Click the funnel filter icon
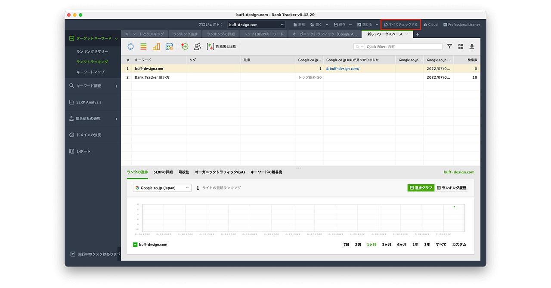 (x=449, y=46)
